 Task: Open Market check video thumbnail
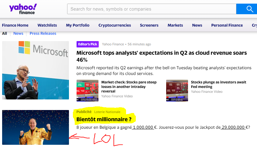click(87, 91)
